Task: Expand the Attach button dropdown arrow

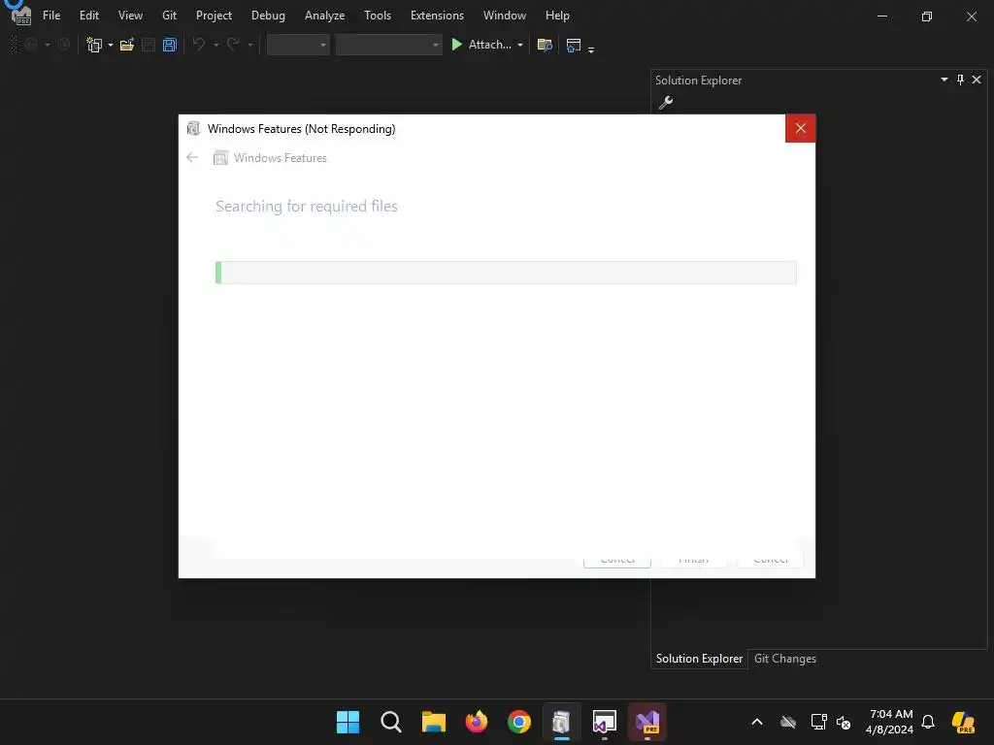Action: click(x=520, y=45)
